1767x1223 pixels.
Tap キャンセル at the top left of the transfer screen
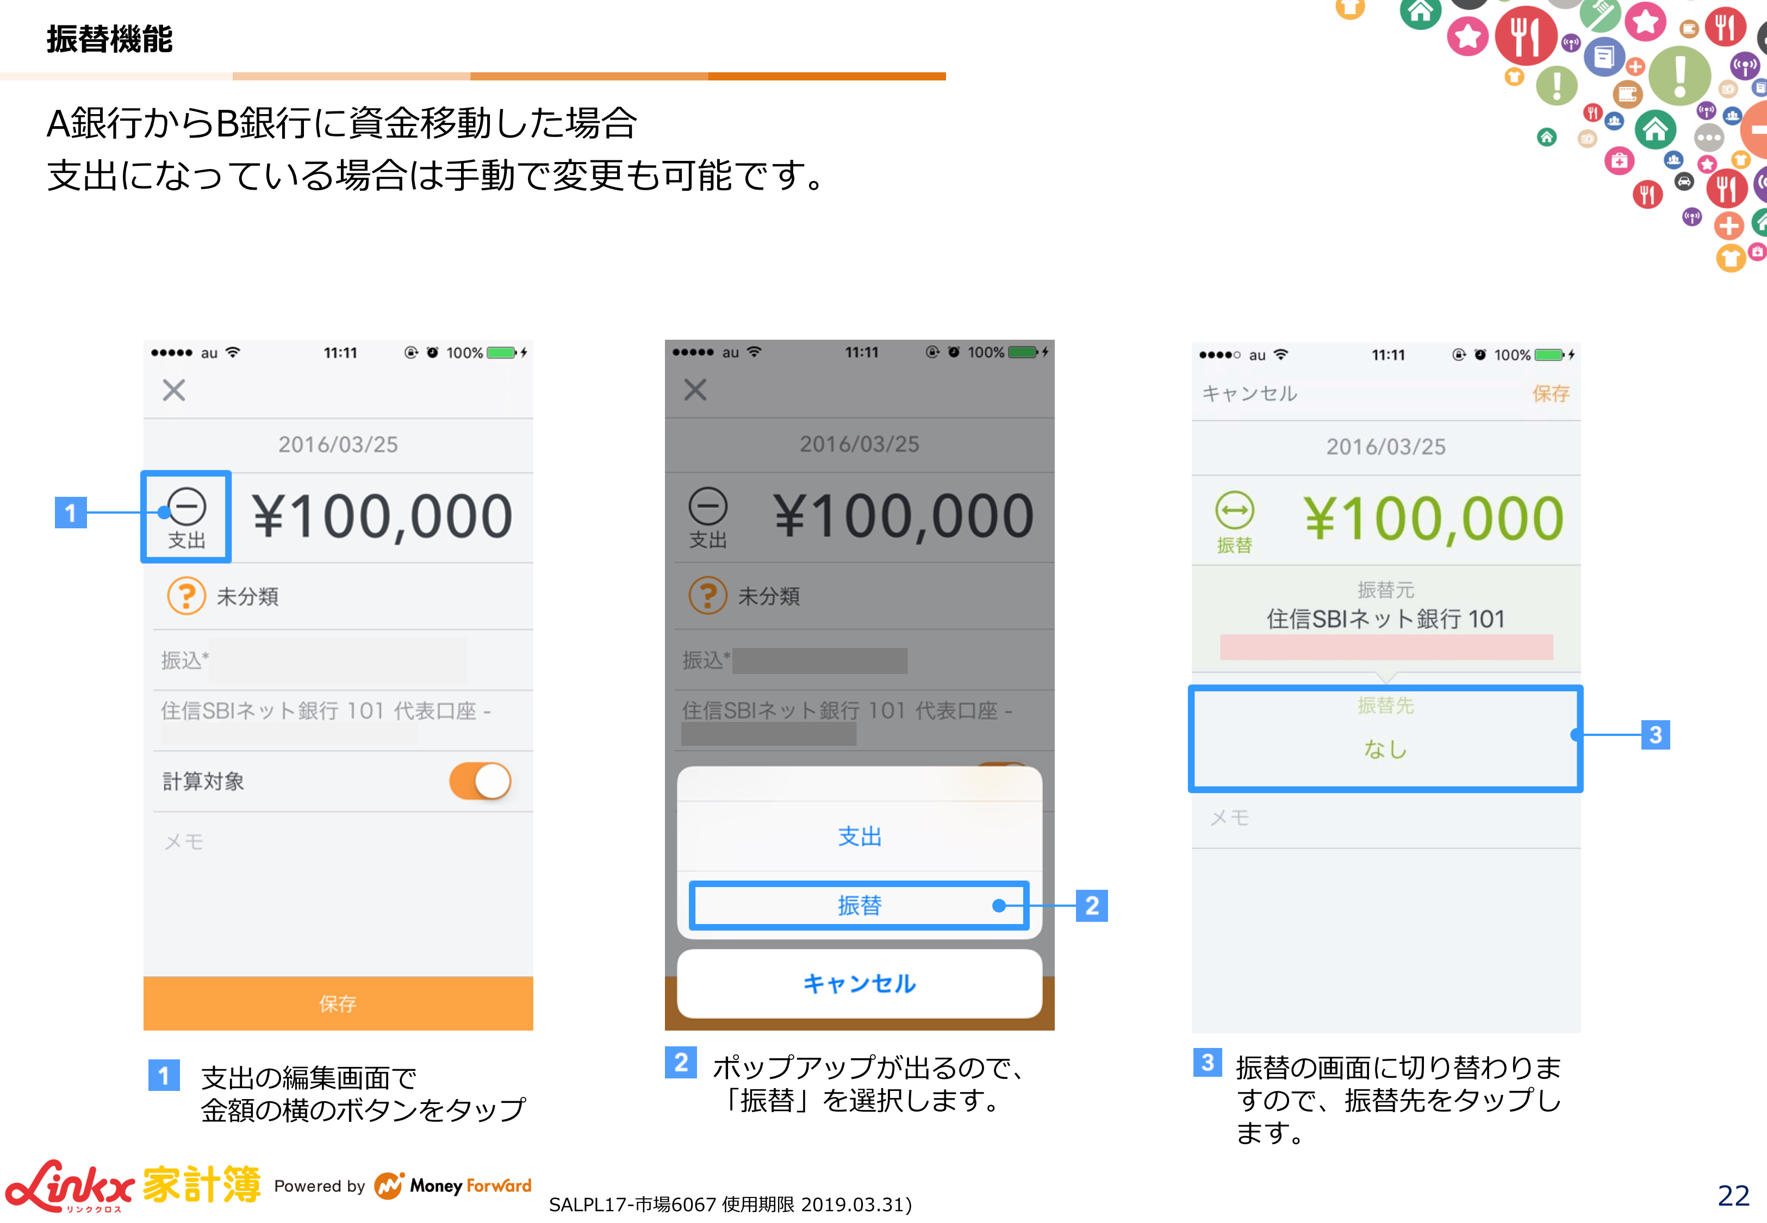pos(1249,394)
